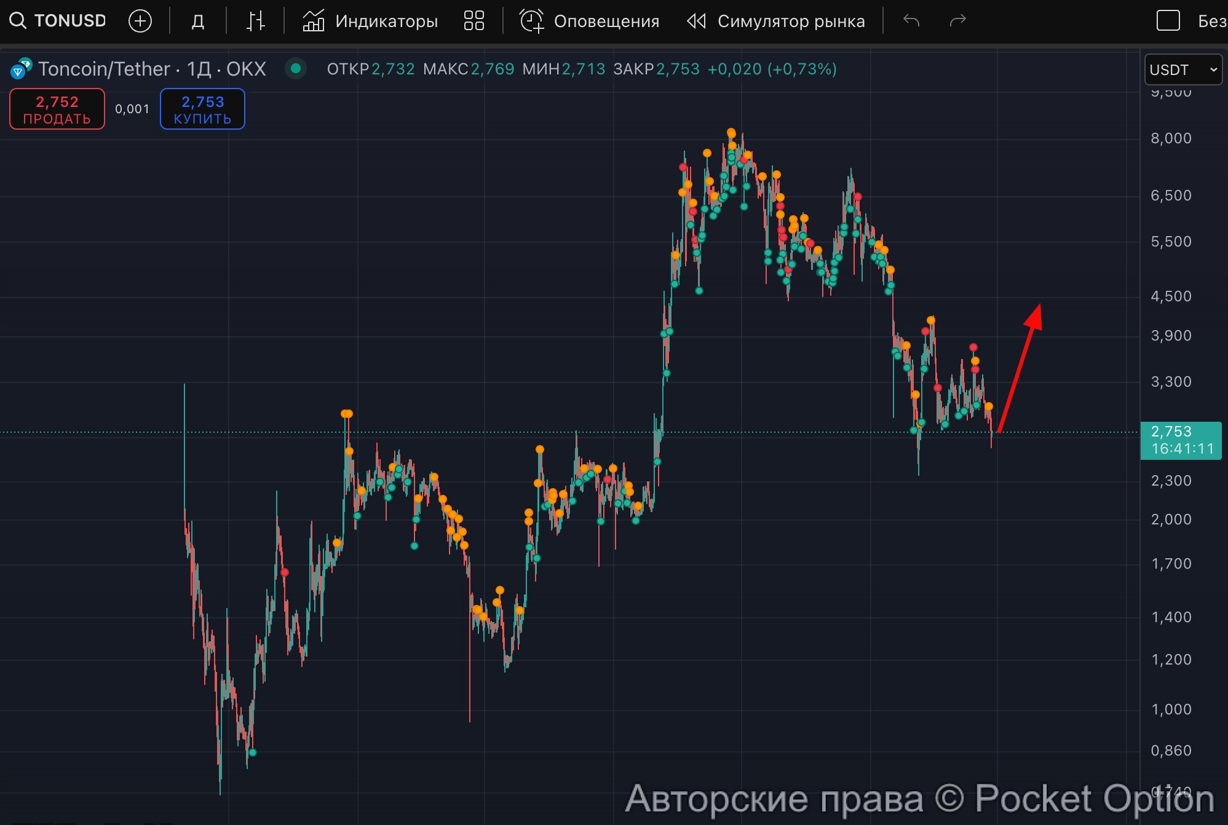The height and width of the screenshot is (825, 1228).
Task: Click the undo arrow icon
Action: [911, 20]
